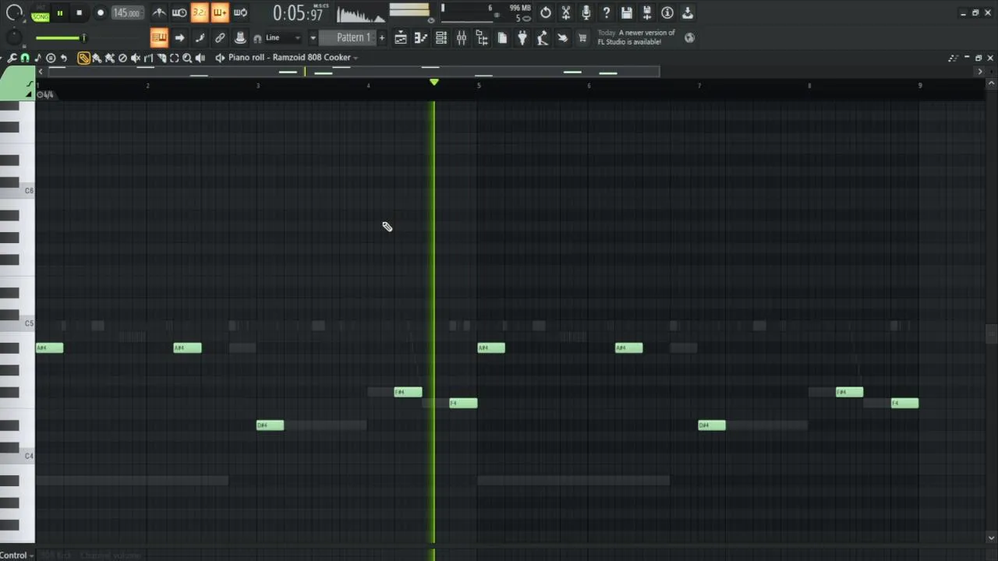Click the record button
The width and height of the screenshot is (998, 561).
100,13
